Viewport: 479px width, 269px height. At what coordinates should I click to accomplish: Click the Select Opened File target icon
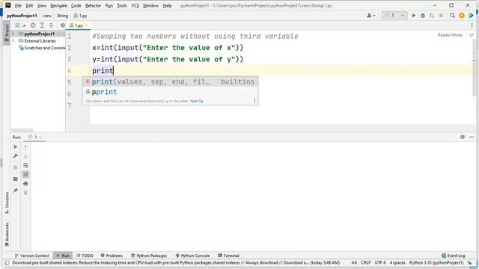pos(33,25)
